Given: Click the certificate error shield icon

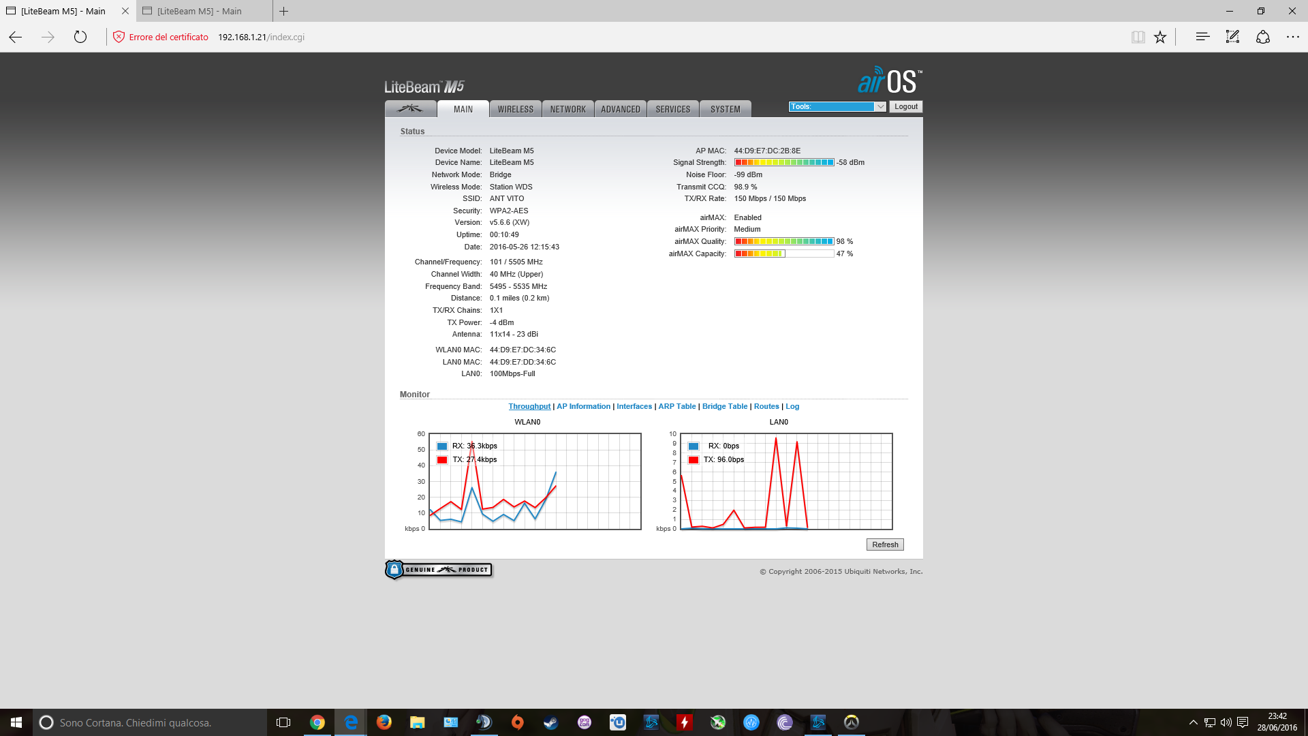Looking at the screenshot, I should pyautogui.click(x=119, y=37).
